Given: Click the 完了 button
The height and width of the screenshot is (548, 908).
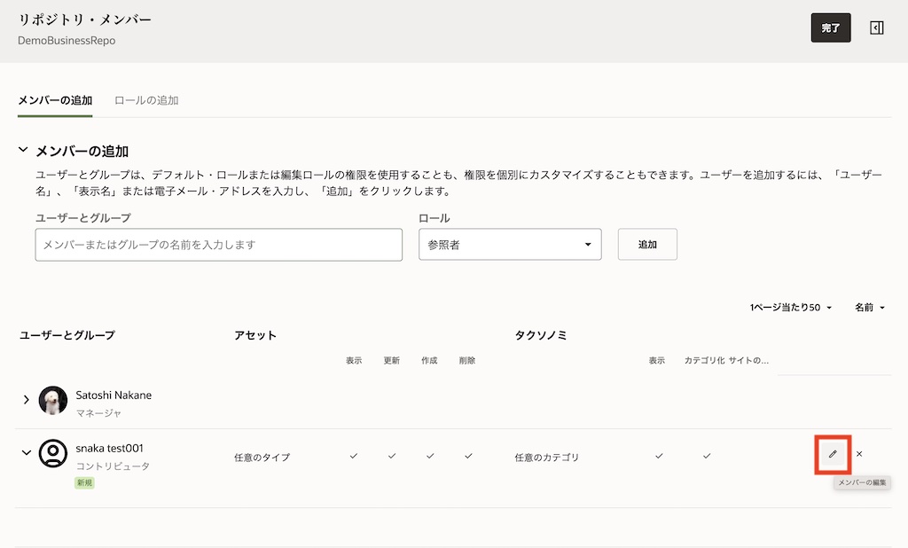Looking at the screenshot, I should pyautogui.click(x=831, y=27).
